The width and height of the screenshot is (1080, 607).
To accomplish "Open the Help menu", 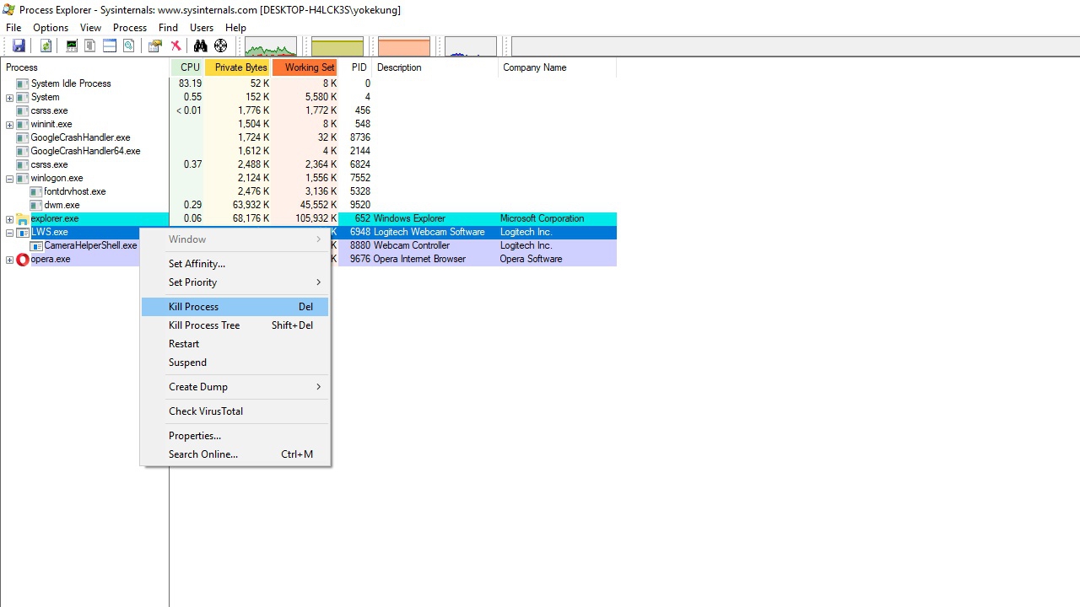I will pos(235,28).
